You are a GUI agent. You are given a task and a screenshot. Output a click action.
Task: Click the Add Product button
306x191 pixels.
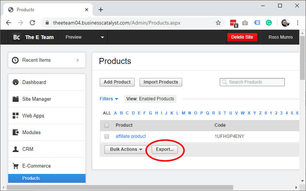coord(117,82)
